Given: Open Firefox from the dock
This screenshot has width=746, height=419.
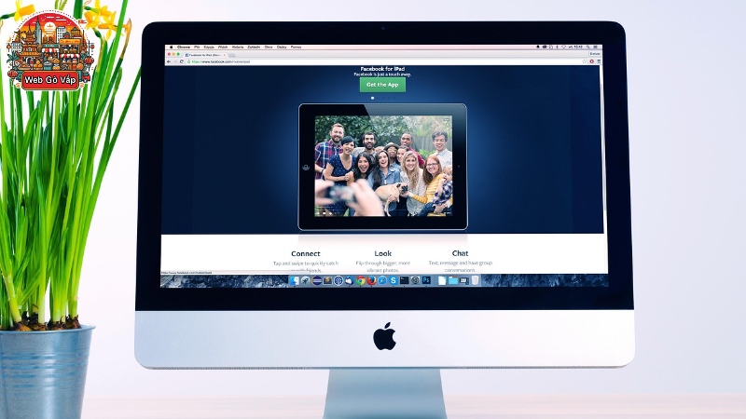Looking at the screenshot, I should (371, 281).
